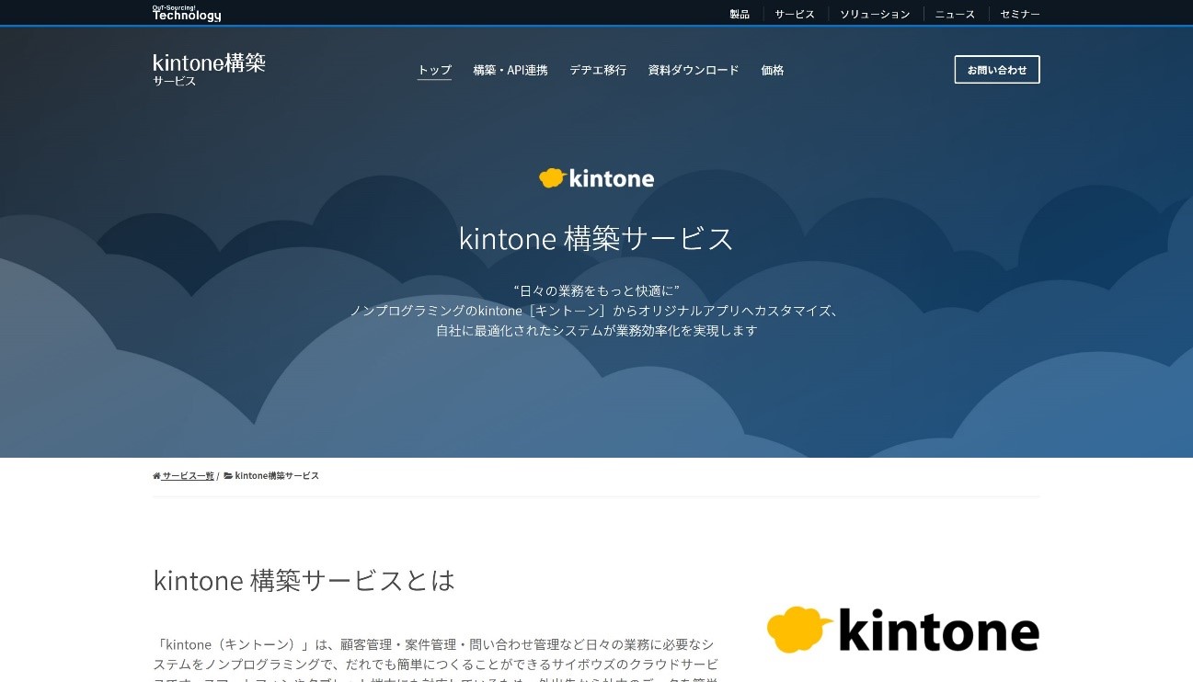Select paragraph line beginning 「kintone（キントーン）」は

tap(434, 644)
